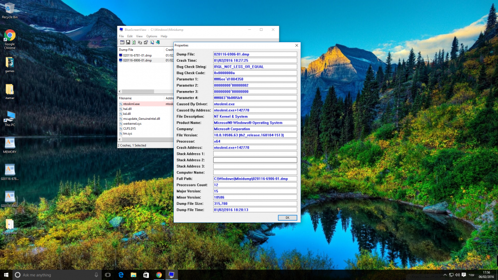This screenshot has height=280, width=498.
Task: Click the File Version value field
Action: 255,135
